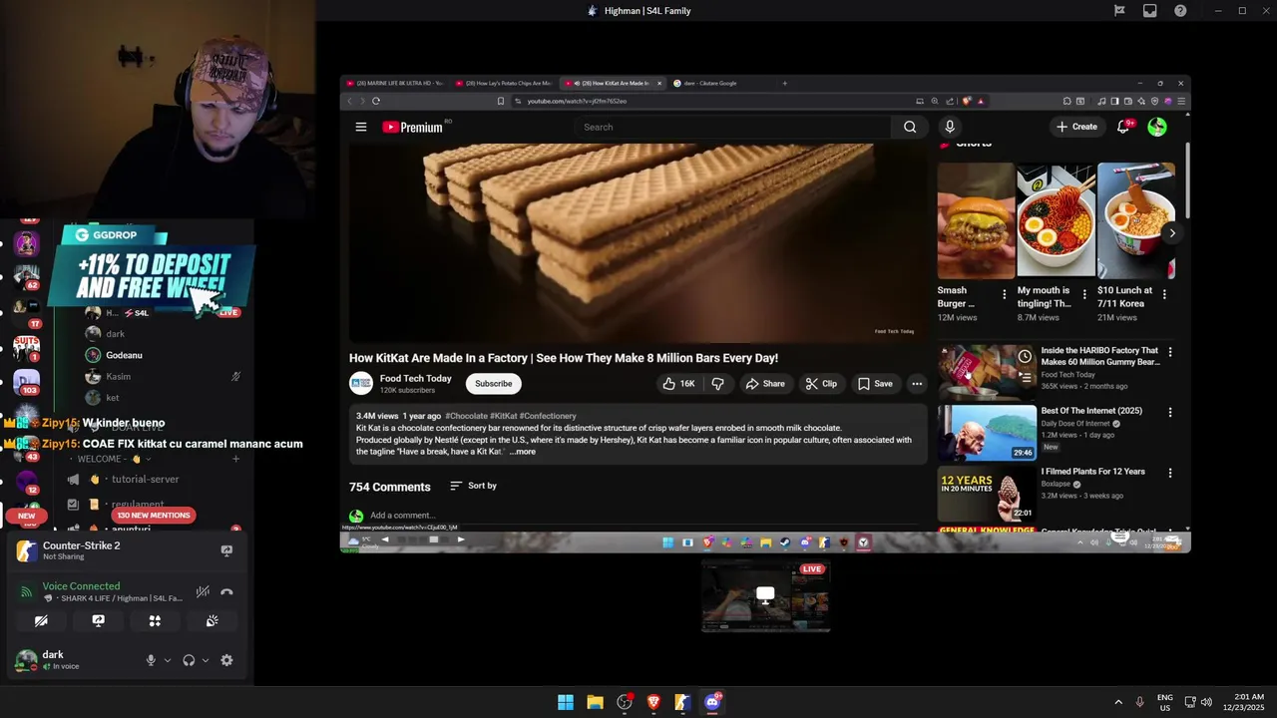Save the video to a playlist

pos(875,384)
